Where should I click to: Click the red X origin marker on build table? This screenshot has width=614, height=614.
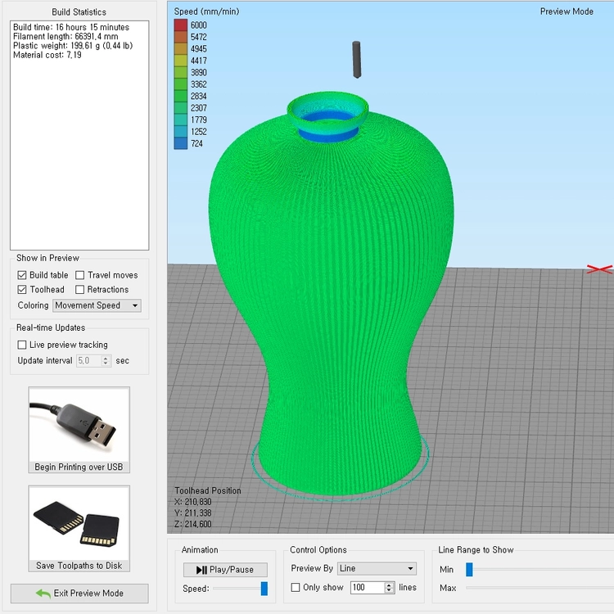[x=599, y=269]
